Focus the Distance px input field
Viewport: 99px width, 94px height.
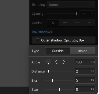(x=85, y=71)
